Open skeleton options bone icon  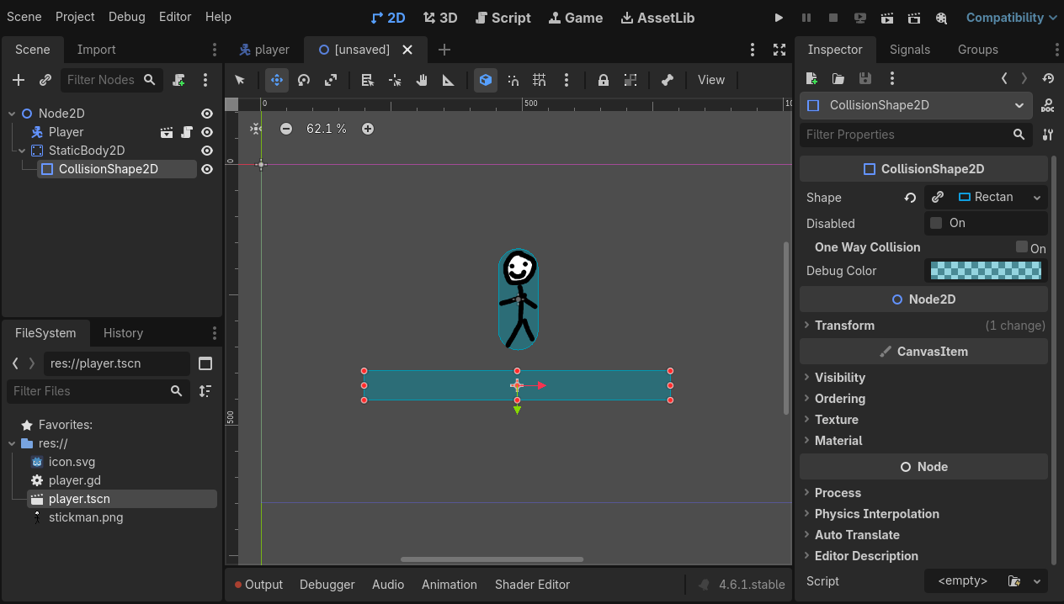pos(668,80)
